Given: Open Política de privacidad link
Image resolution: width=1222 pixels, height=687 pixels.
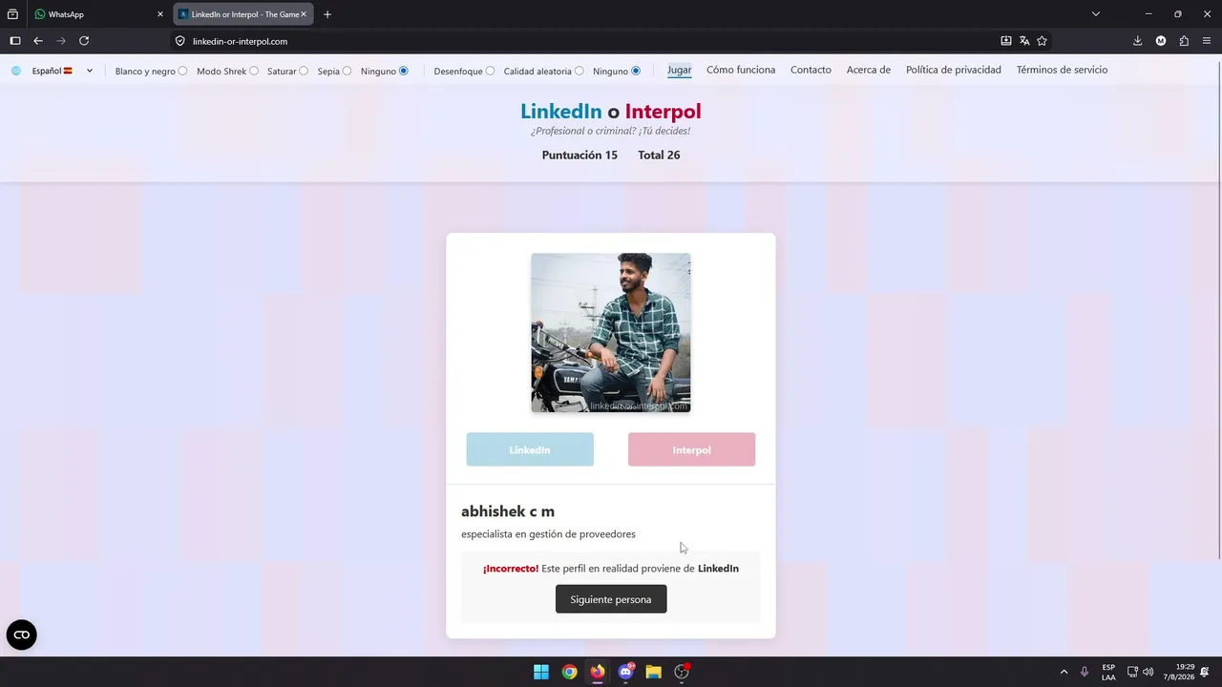Looking at the screenshot, I should point(954,70).
